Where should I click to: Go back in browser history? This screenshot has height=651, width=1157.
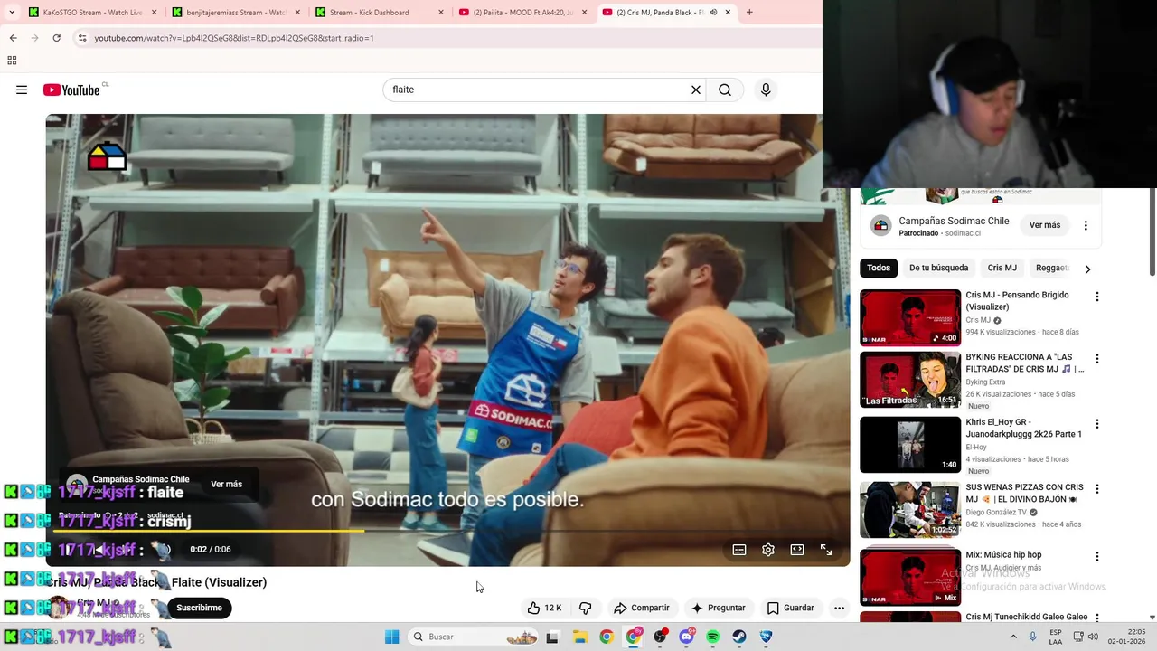tap(13, 38)
